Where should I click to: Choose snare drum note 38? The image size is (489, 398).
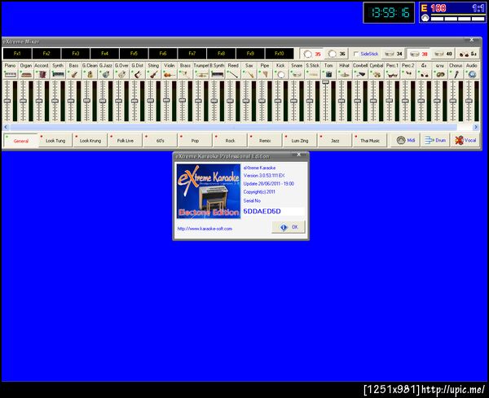[418, 54]
